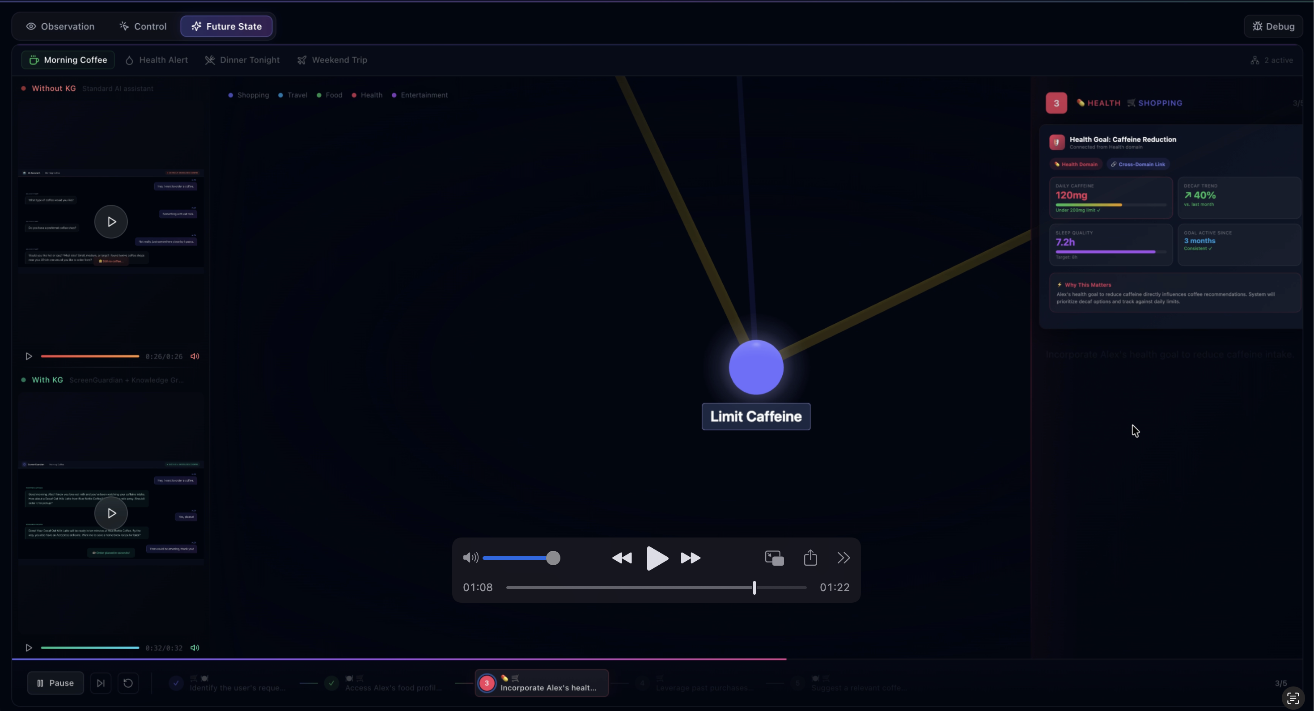The image size is (1314, 711).
Task: Expand more options double-chevron in overlay
Action: 844,558
